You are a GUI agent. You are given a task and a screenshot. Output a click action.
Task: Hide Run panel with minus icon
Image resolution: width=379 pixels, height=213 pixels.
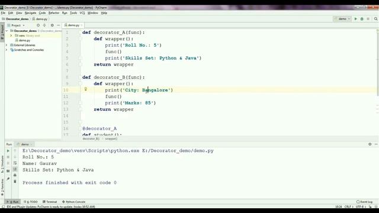point(376,144)
